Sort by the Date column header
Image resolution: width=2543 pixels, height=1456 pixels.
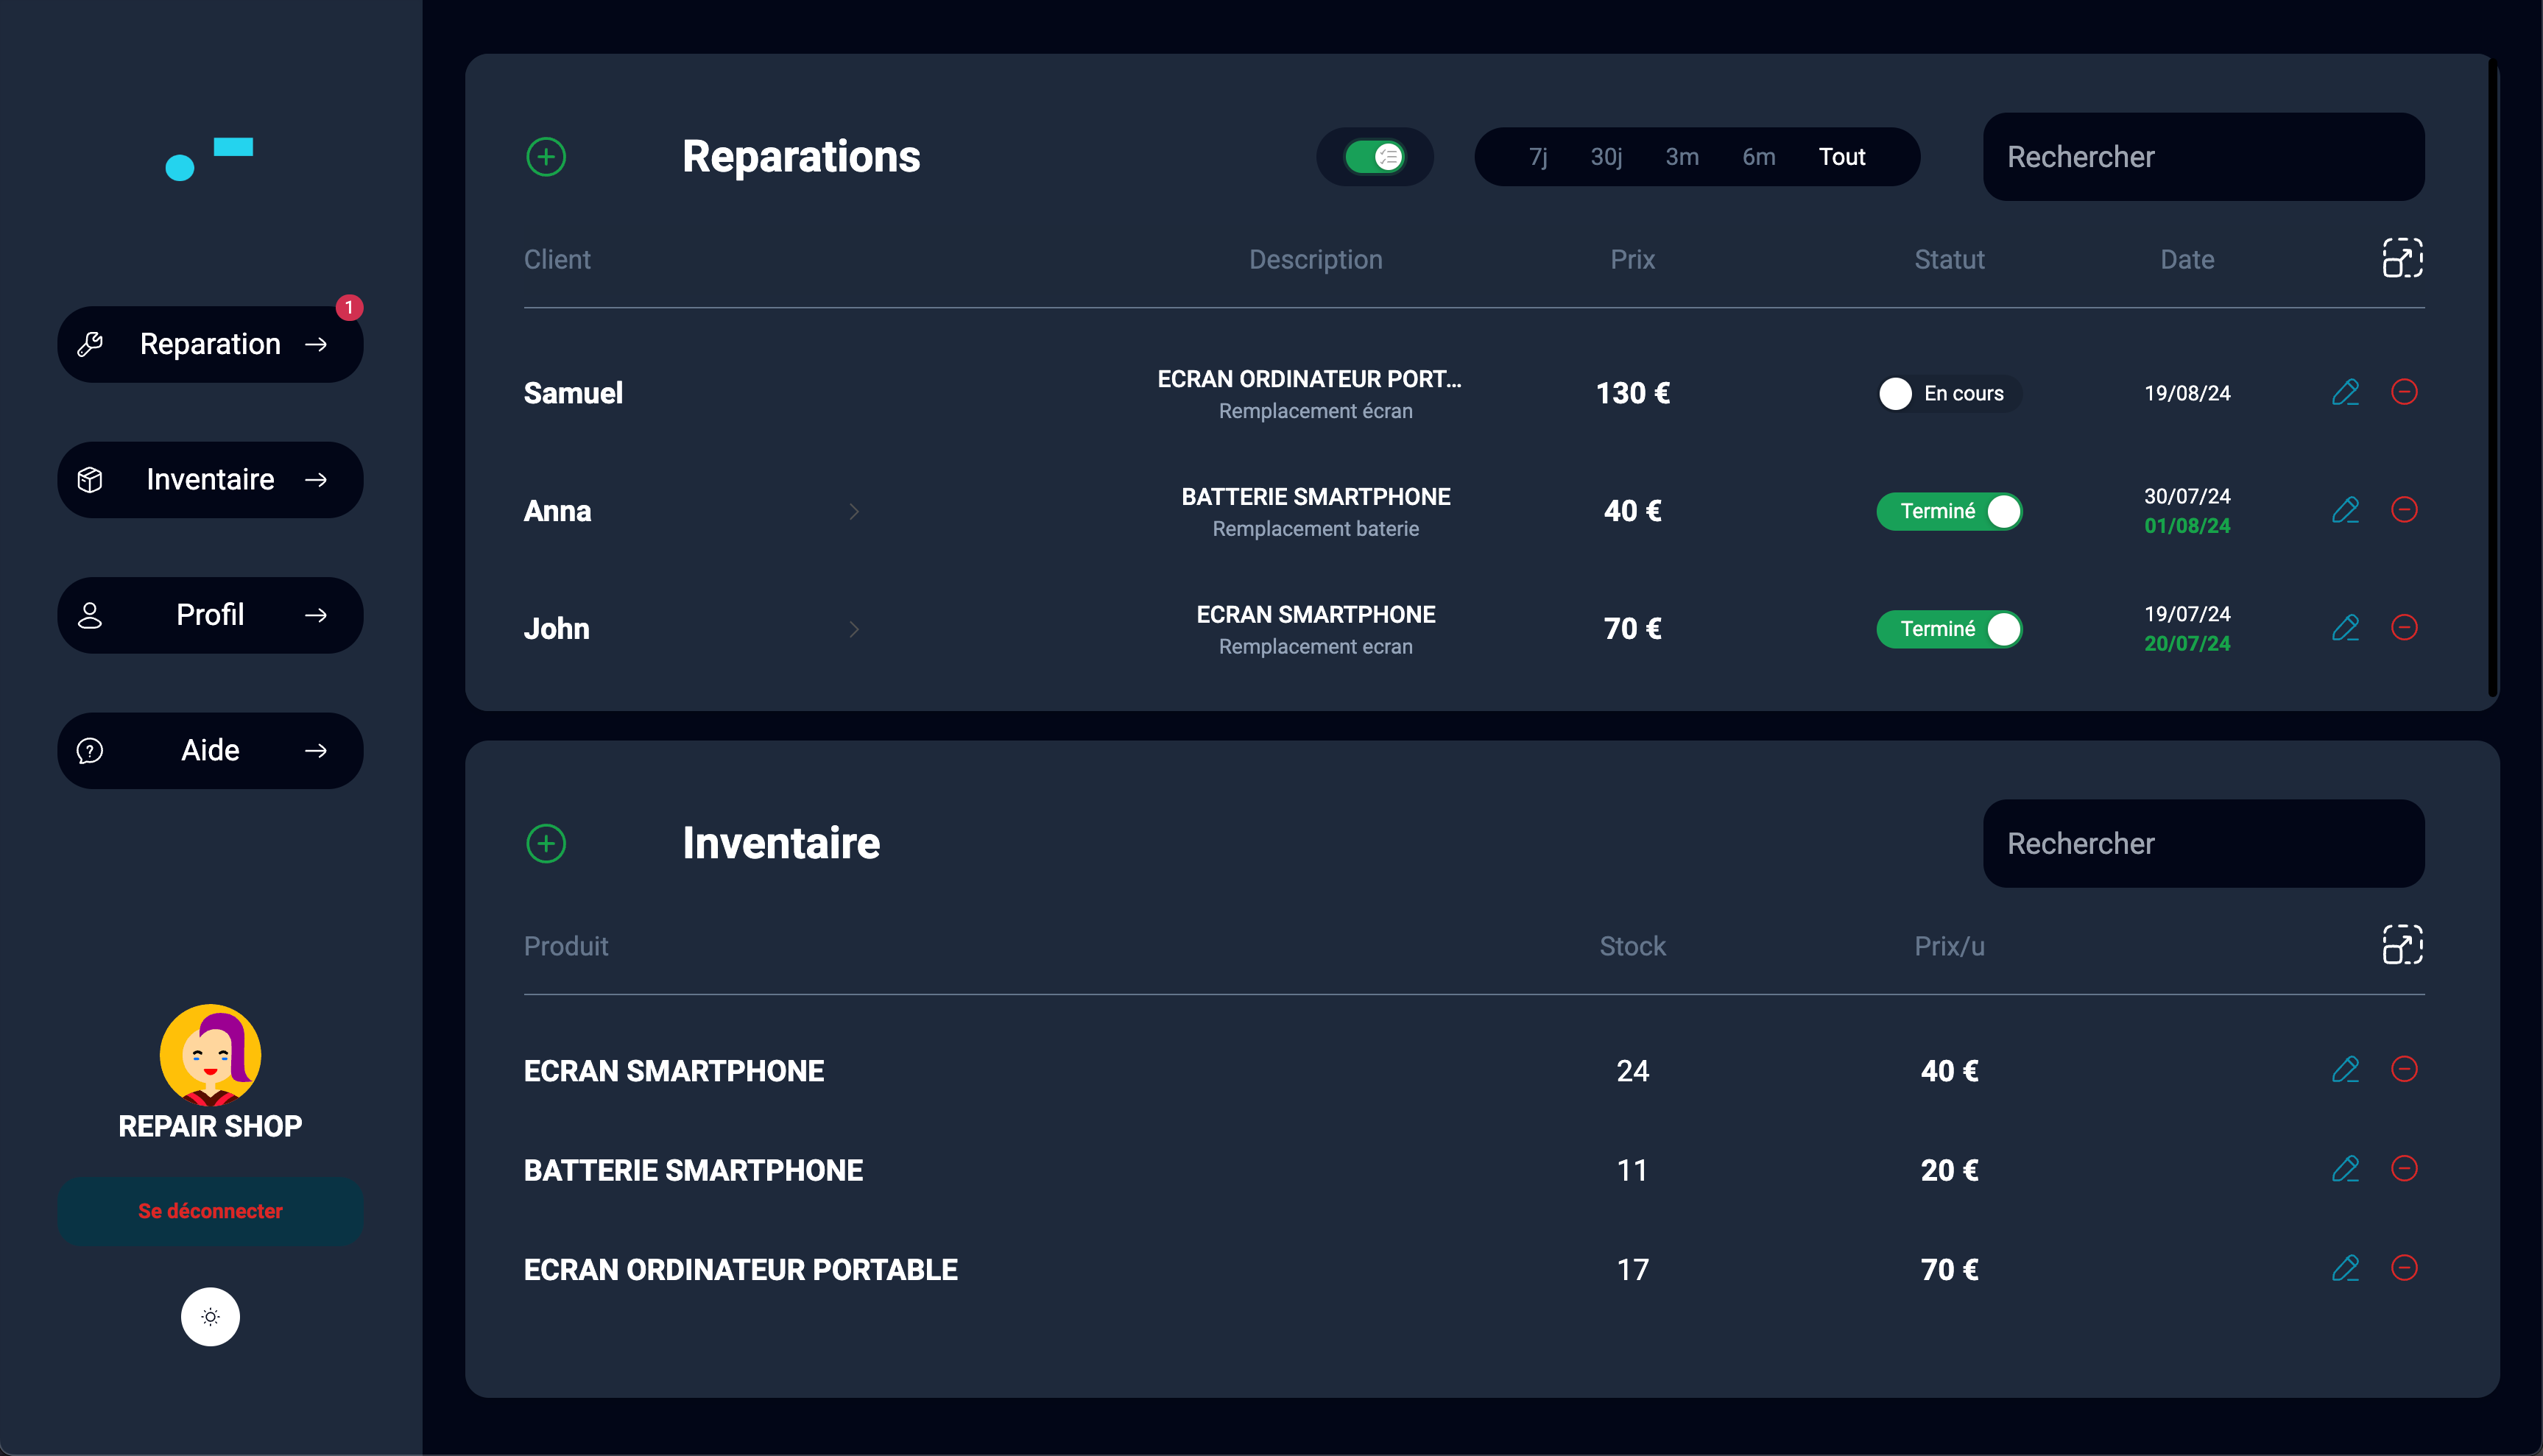2187,260
